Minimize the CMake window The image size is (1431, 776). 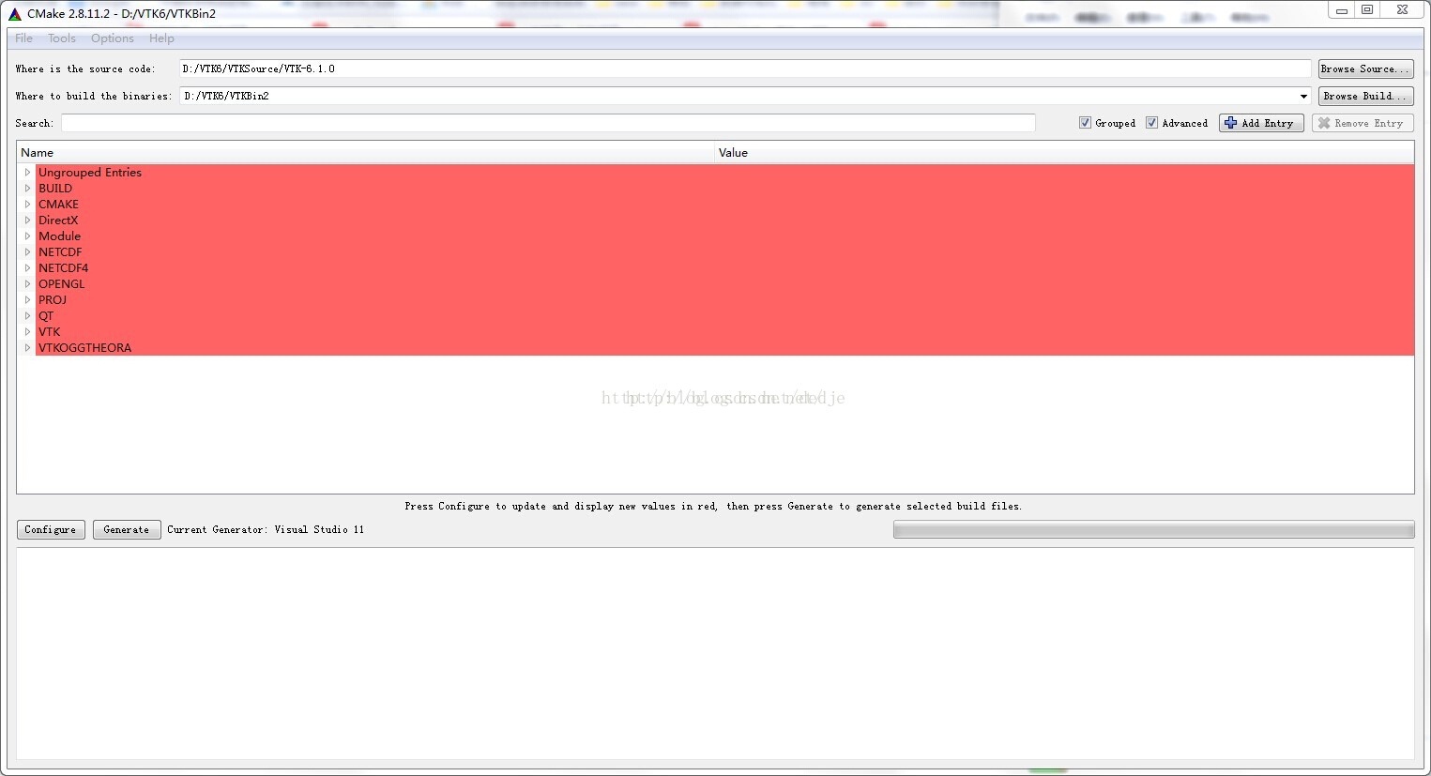(x=1342, y=10)
